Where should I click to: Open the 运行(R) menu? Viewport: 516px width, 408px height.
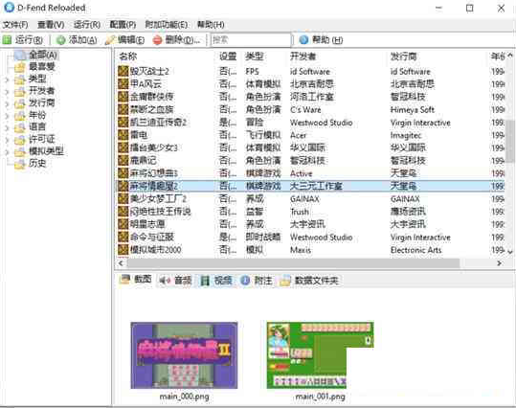[87, 25]
